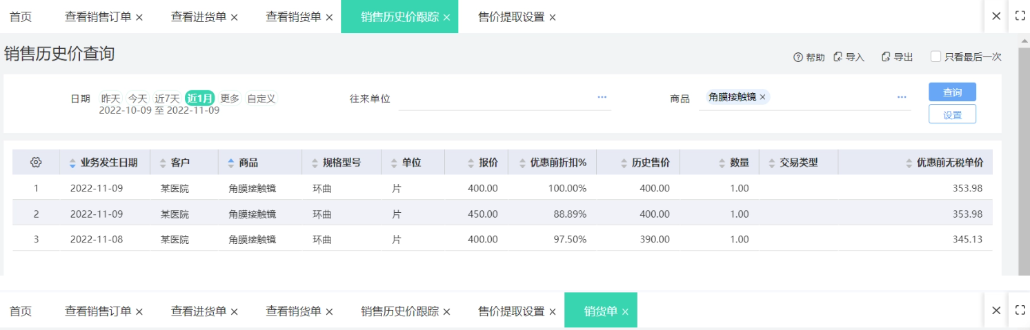Screen dimensions: 1030x330
Task: Select the 近7天 date range option
Action: (167, 99)
